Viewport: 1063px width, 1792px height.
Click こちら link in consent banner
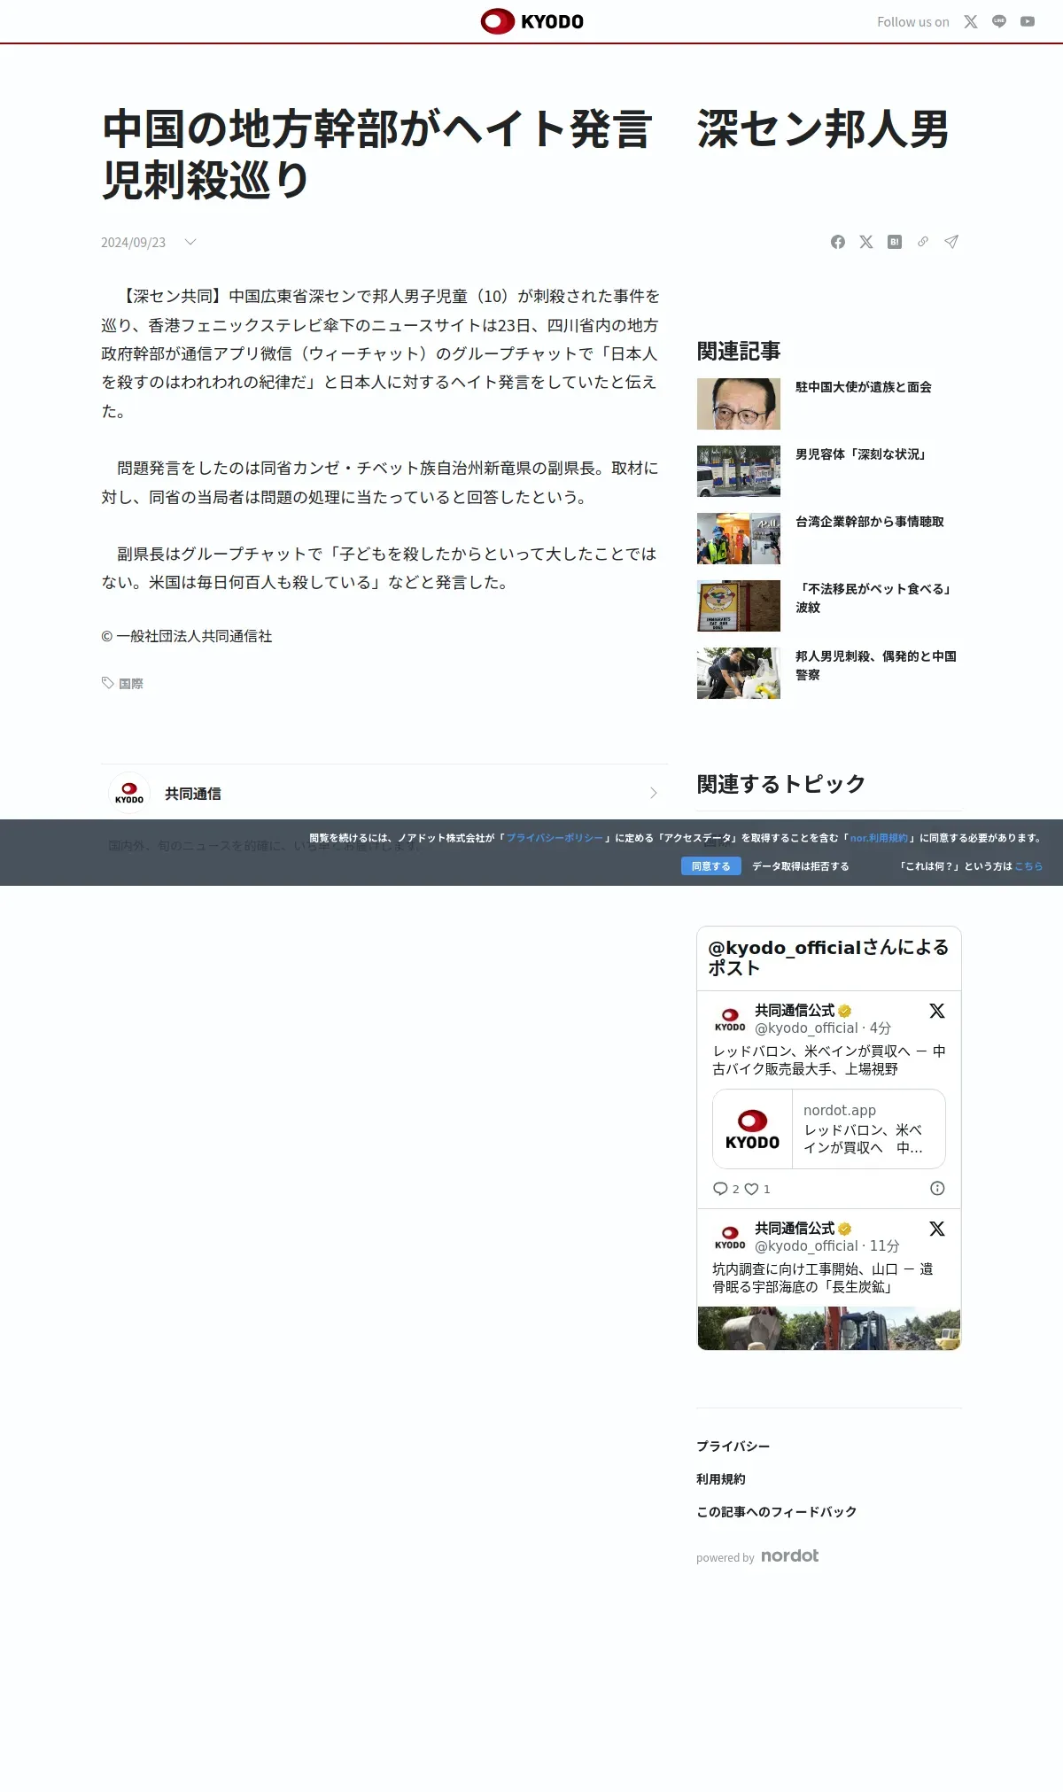1028,866
